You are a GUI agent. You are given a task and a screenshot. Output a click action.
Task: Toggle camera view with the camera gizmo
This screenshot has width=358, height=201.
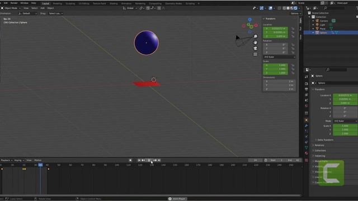click(x=255, y=49)
